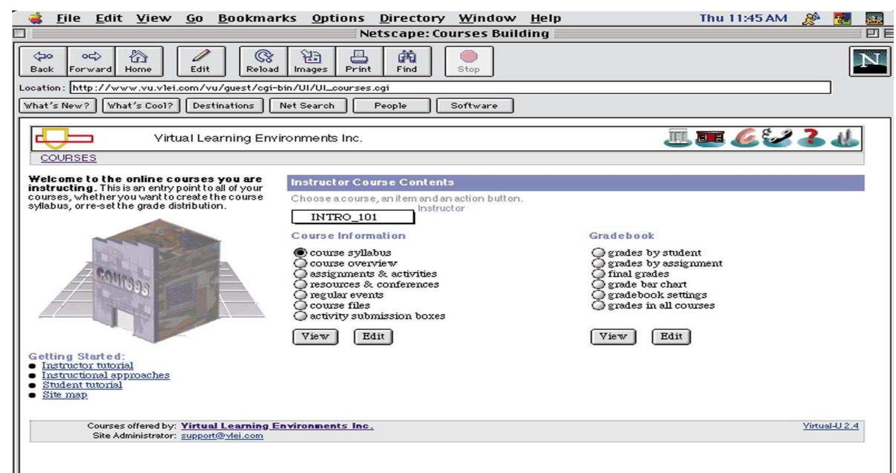Select grade bar chart radio option
896x473 pixels.
click(598, 284)
